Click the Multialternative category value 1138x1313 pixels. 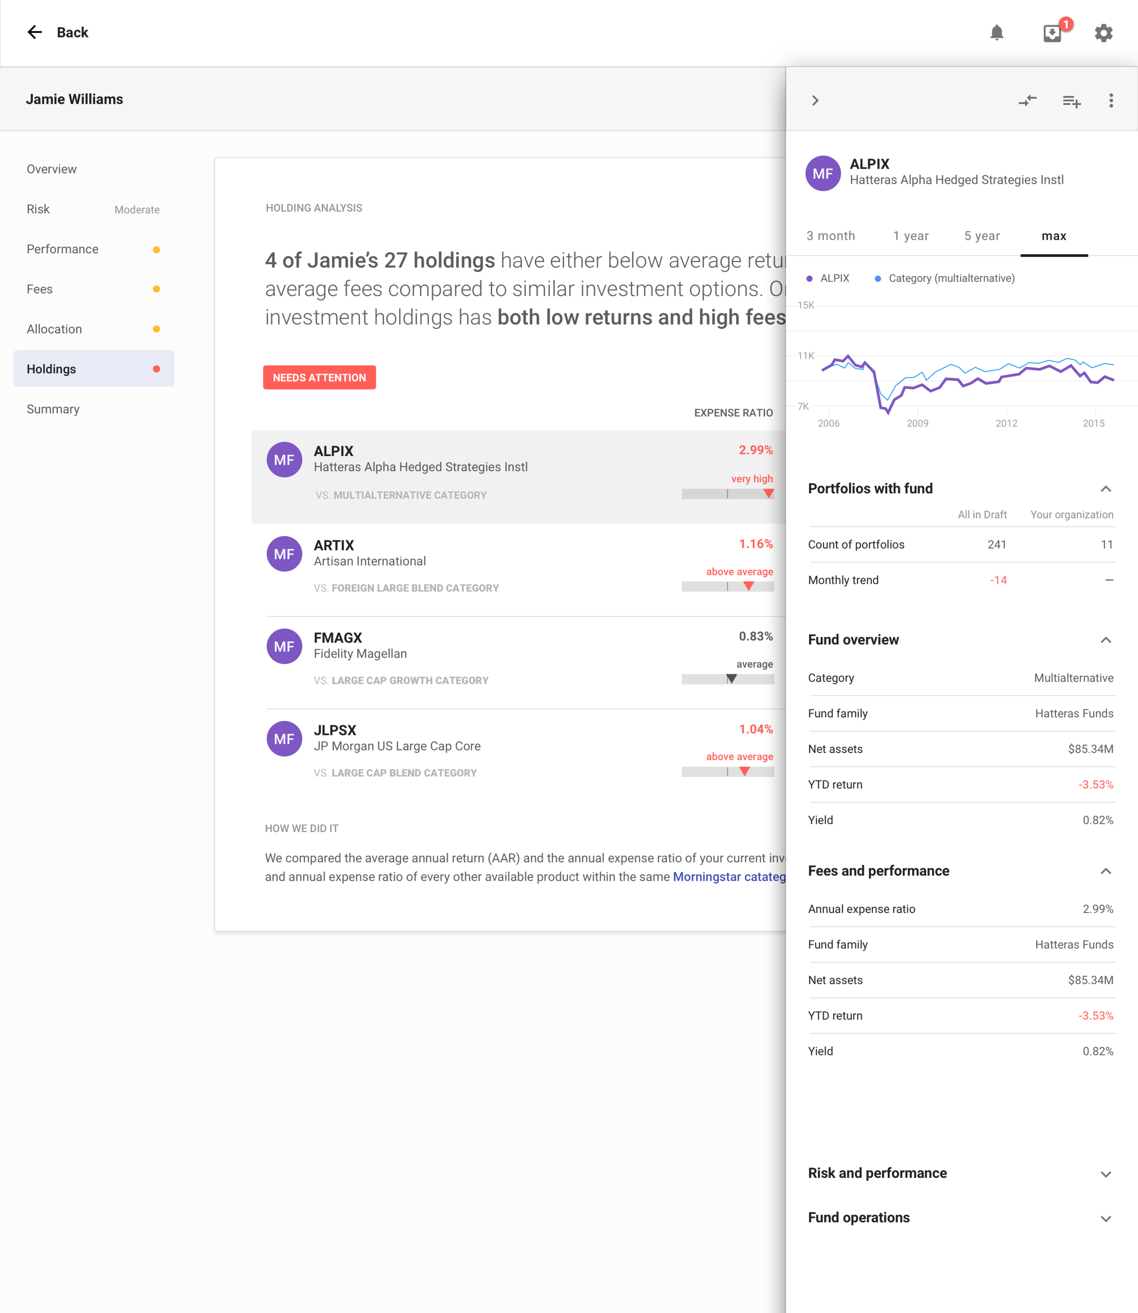tap(1073, 678)
